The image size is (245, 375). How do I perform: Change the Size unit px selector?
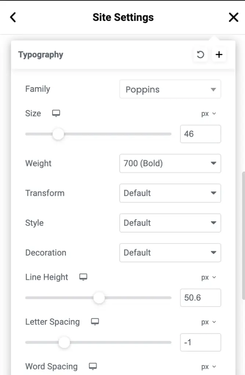209,114
